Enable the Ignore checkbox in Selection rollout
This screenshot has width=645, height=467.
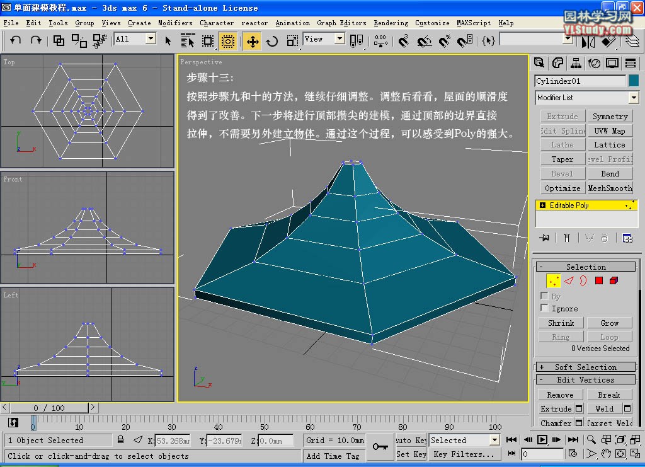(545, 308)
